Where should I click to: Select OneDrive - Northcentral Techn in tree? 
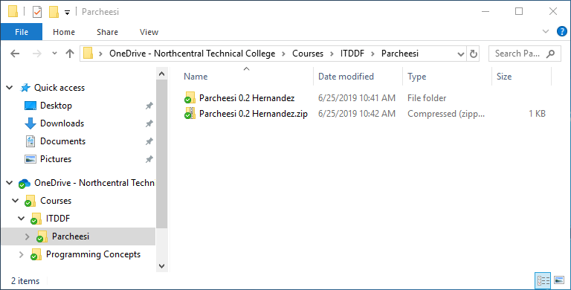(x=94, y=182)
